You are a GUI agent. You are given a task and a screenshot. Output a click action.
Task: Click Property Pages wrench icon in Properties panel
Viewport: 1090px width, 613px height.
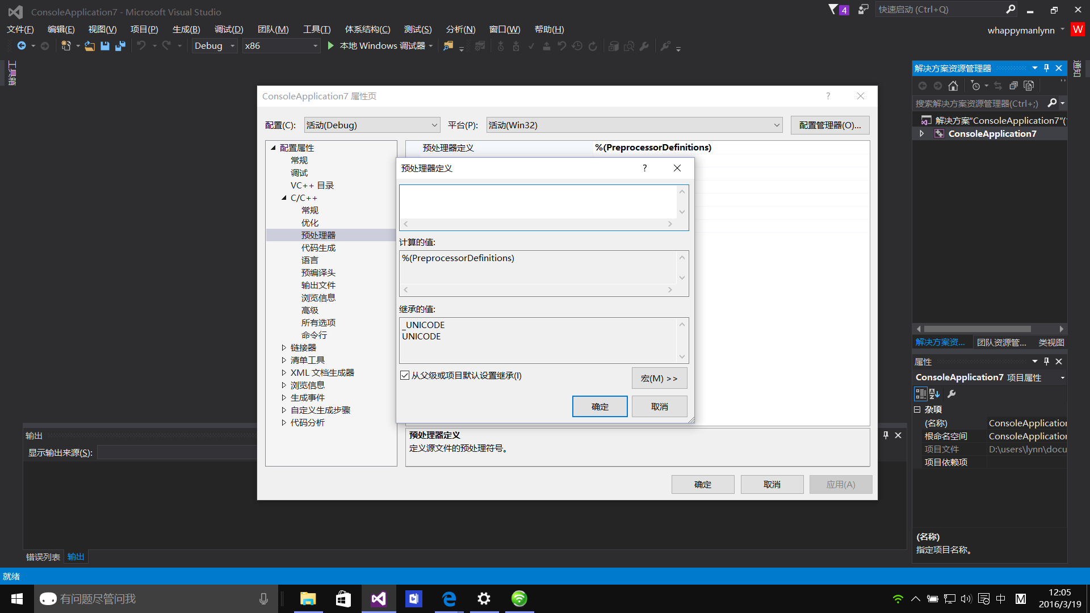click(952, 394)
